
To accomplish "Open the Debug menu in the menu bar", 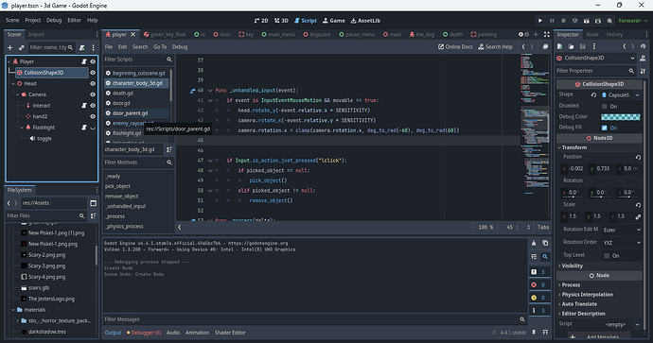I will [x=54, y=21].
